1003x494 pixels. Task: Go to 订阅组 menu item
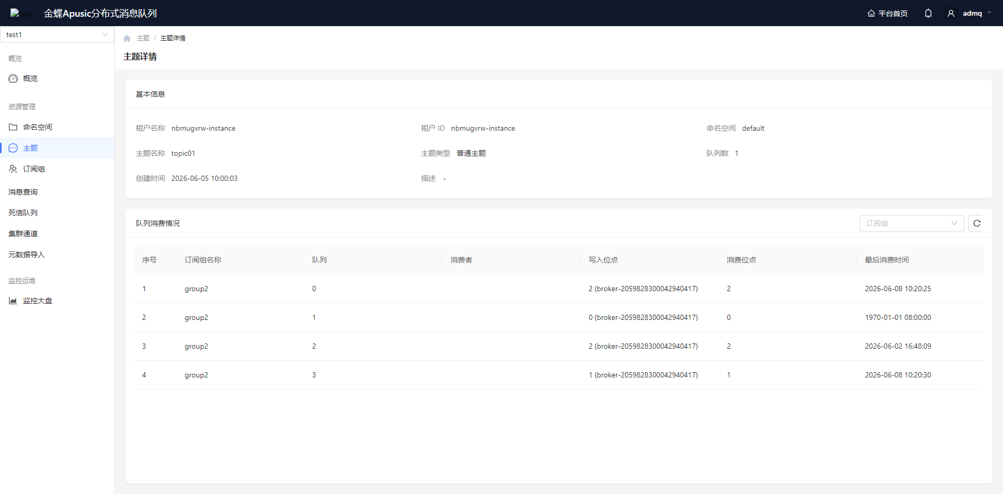(x=57, y=169)
